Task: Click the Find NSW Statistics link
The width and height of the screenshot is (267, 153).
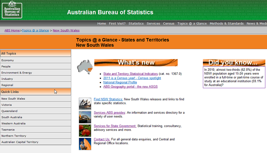Action: 108,99
